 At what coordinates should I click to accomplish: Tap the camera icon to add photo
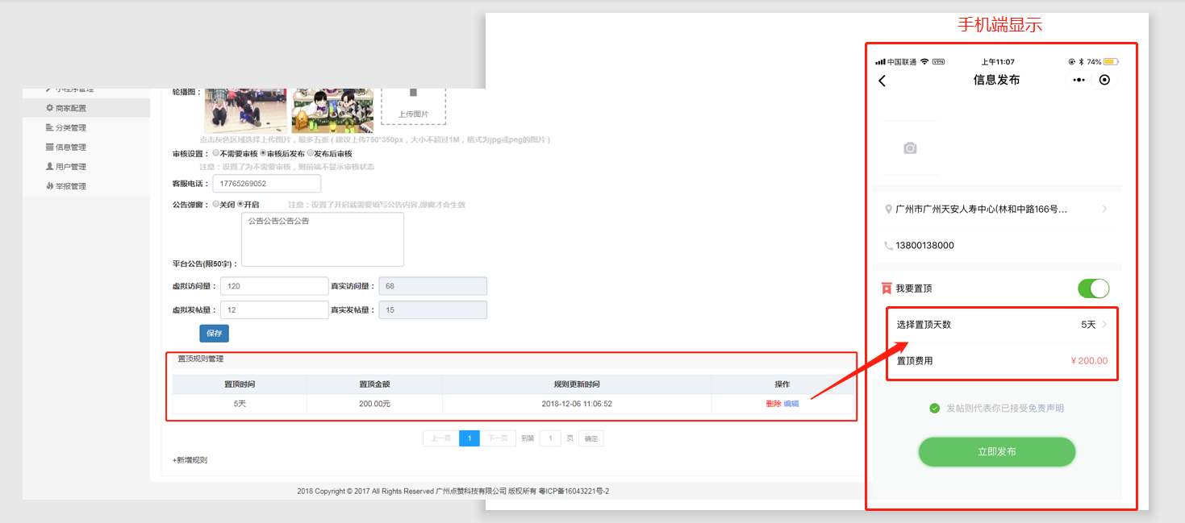[x=910, y=148]
